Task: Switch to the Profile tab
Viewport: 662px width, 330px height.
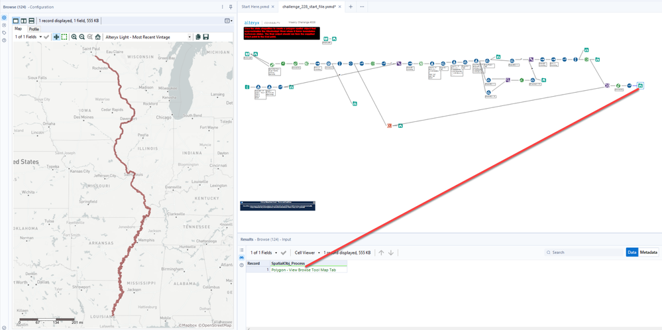Action: 34,29
